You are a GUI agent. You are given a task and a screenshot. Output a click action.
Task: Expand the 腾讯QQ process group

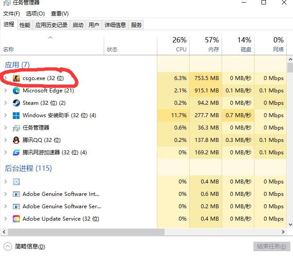(6, 140)
